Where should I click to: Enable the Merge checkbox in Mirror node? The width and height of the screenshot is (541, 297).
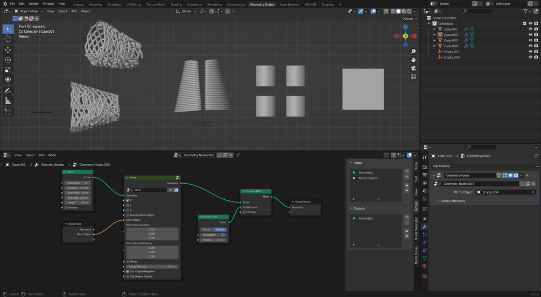click(128, 262)
